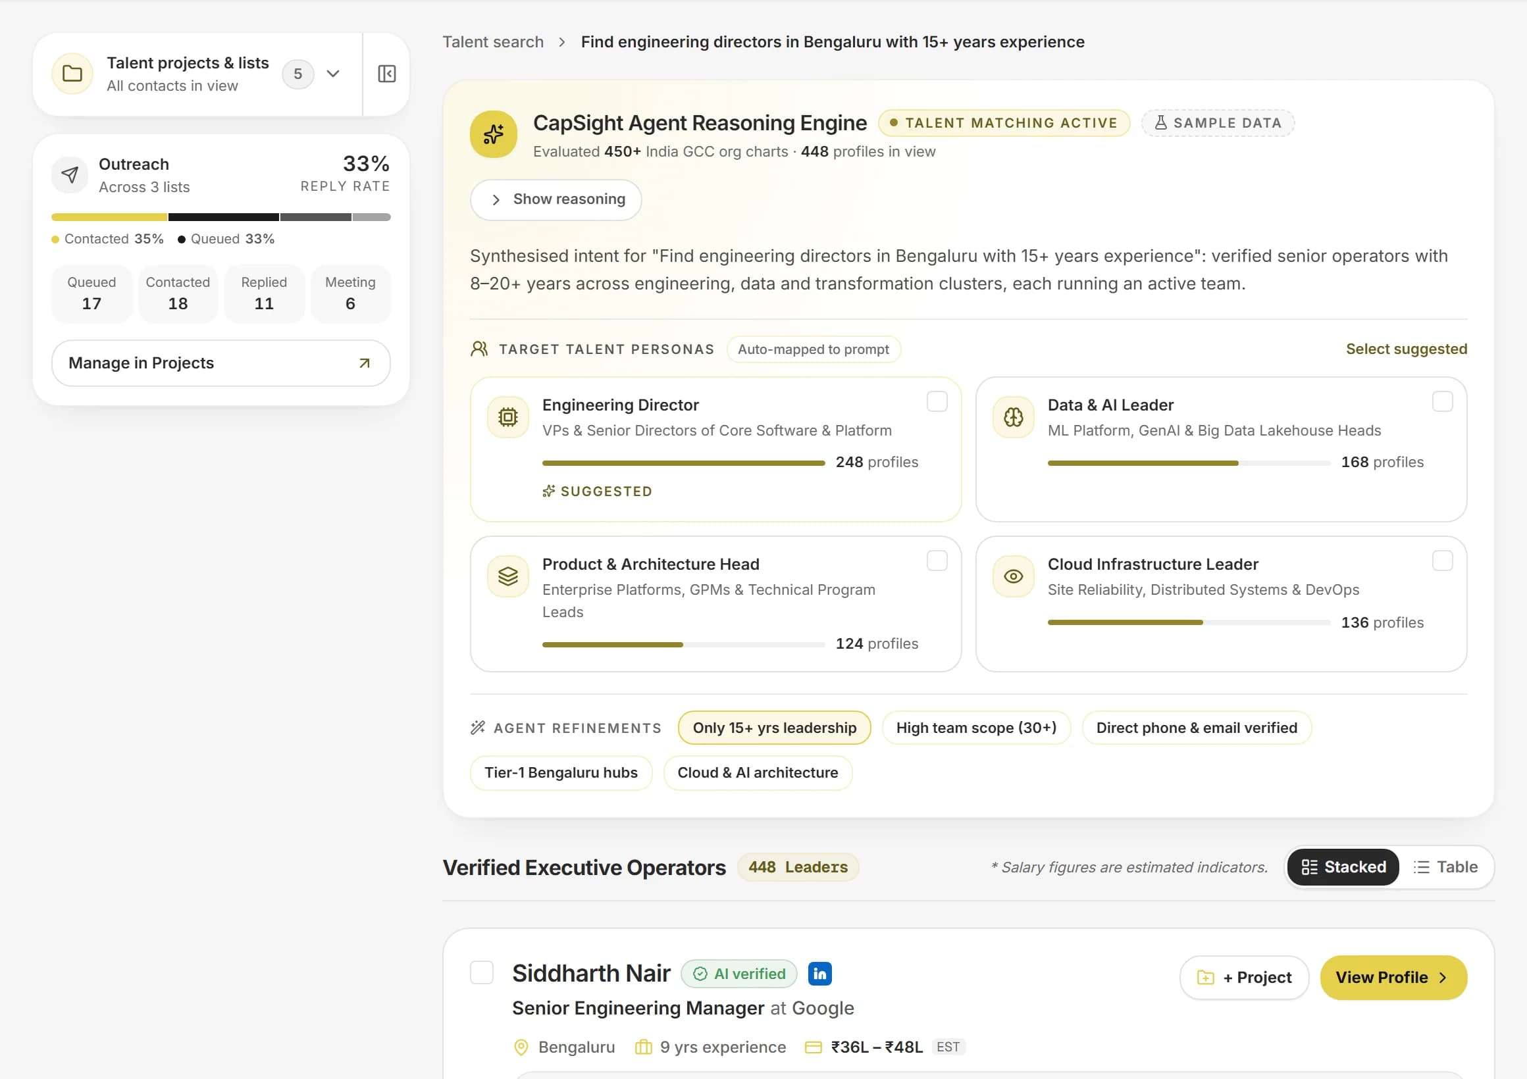Switch to Table view
This screenshot has width=1527, height=1079.
point(1446,867)
